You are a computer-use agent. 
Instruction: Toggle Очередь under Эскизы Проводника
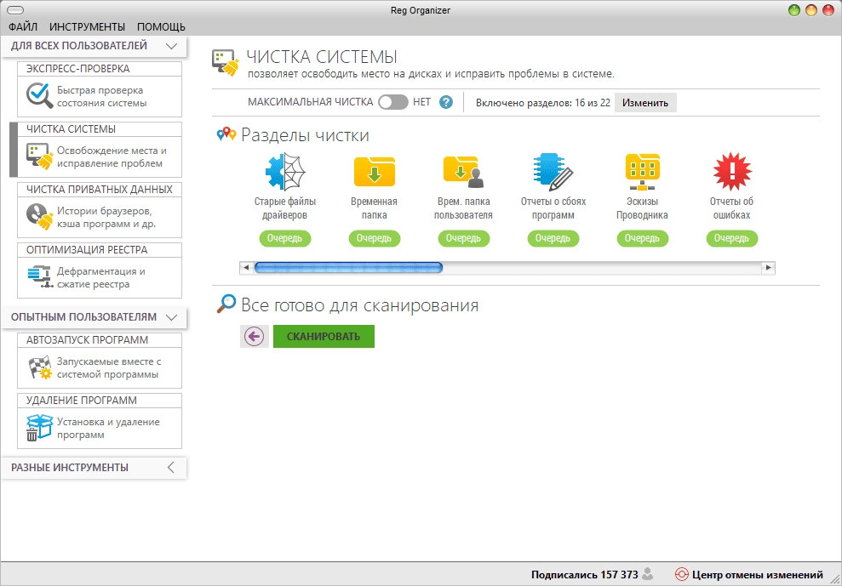[x=642, y=238]
